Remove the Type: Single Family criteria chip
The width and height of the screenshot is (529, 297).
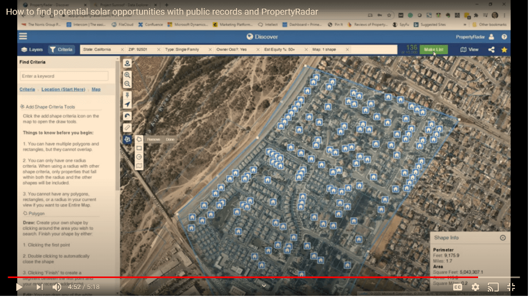(x=210, y=50)
